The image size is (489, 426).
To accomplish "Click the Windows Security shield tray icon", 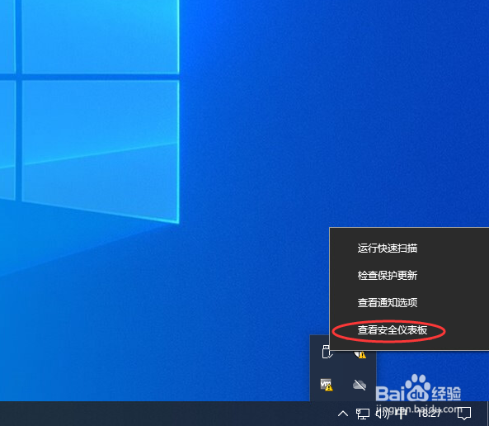I will (360, 354).
